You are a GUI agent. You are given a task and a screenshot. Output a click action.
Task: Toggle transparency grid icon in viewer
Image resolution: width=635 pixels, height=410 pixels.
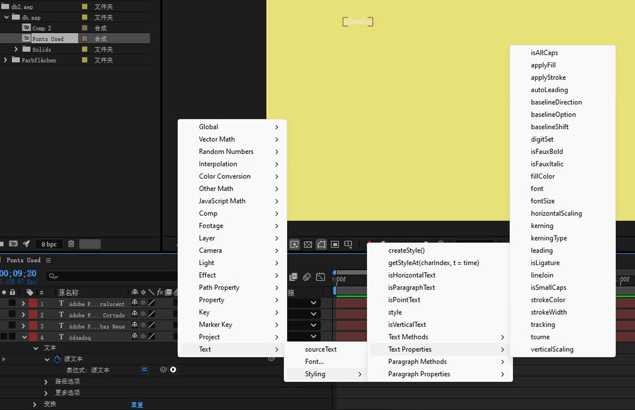[308, 244]
